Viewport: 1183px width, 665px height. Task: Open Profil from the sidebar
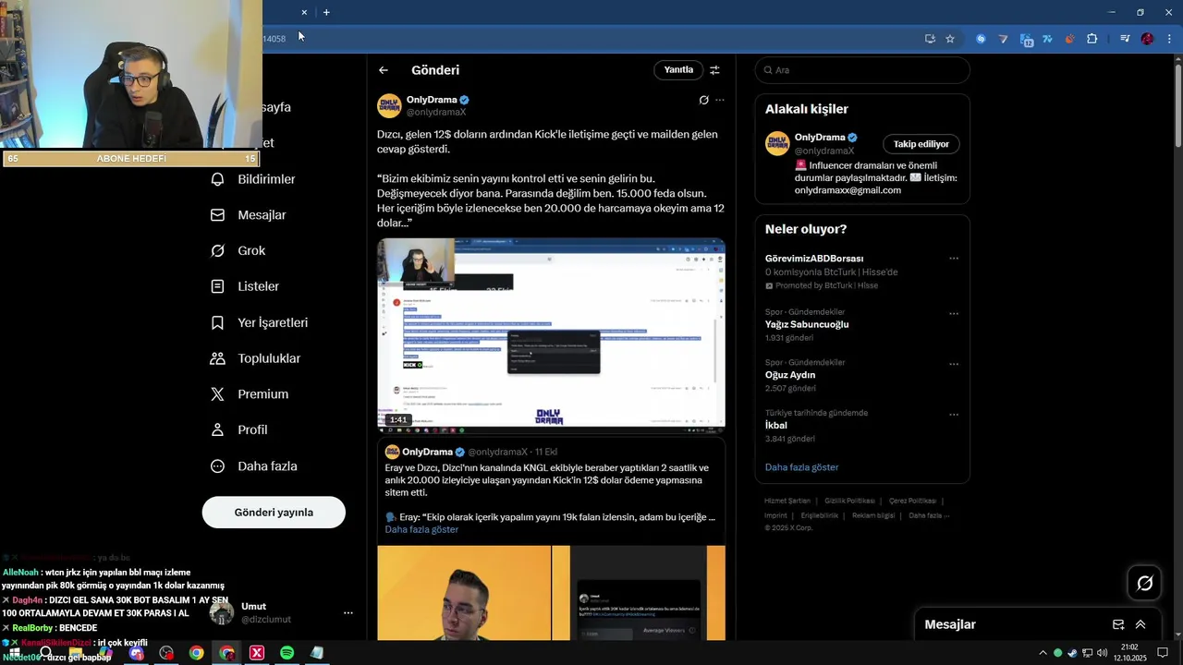(239, 430)
